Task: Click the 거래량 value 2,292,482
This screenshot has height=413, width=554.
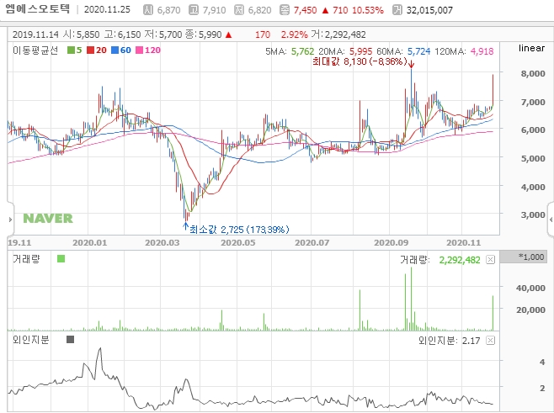Action: 460,260
